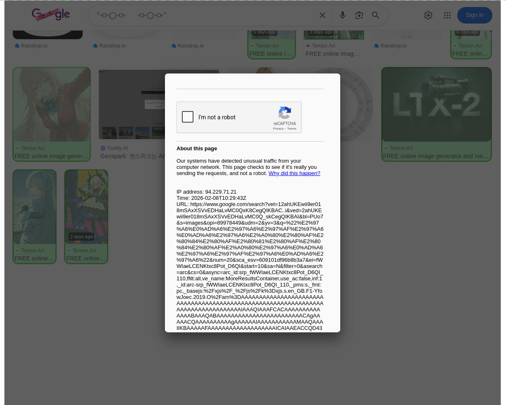Viewport: 506px width, 405px height.
Task: Click the first Raindrop.io source label
Action: [x=34, y=46]
